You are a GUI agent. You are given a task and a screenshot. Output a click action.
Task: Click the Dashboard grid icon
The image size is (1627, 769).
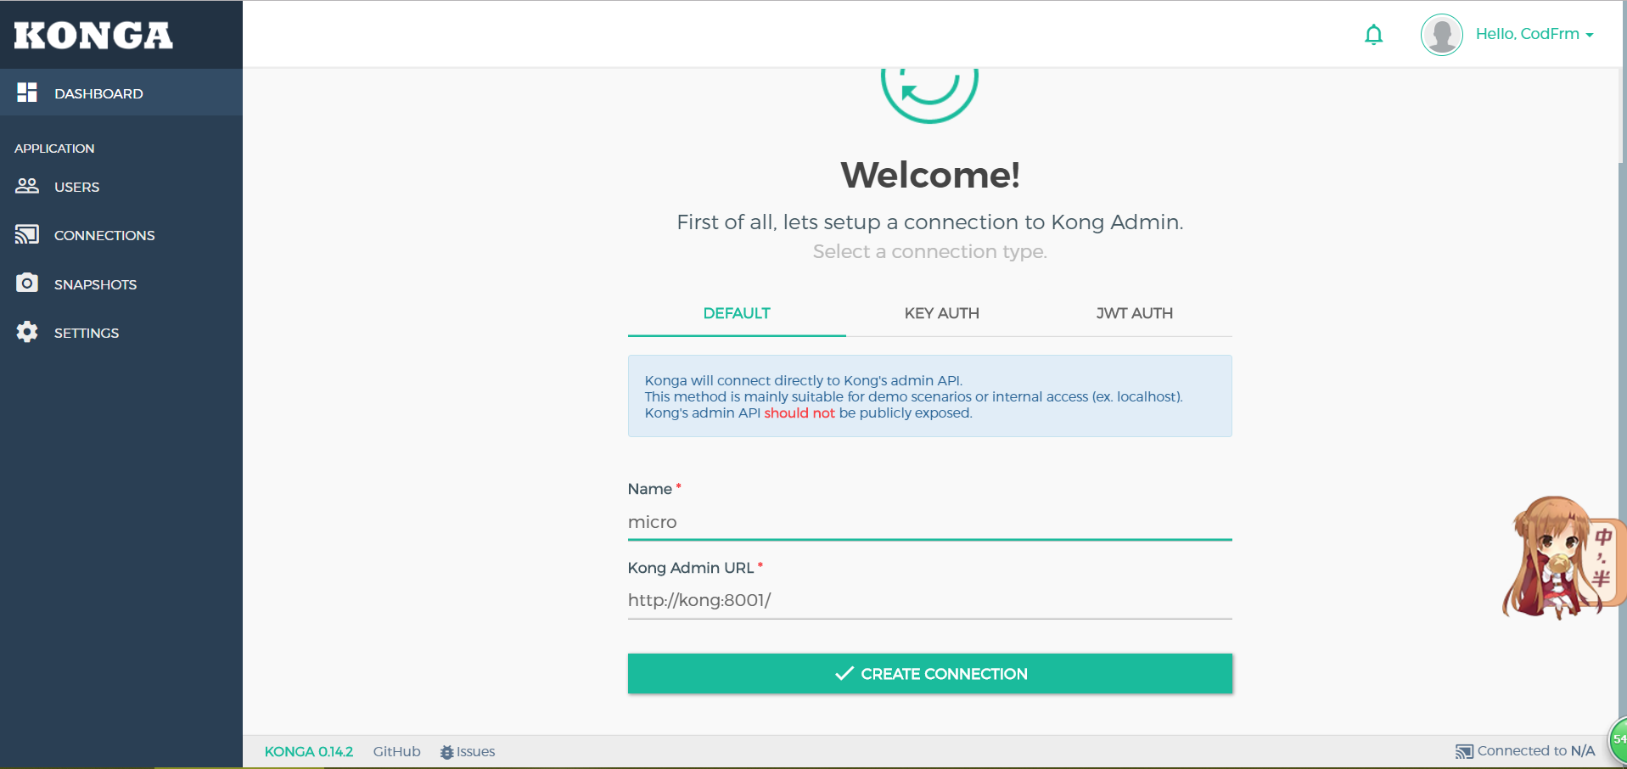tap(27, 93)
